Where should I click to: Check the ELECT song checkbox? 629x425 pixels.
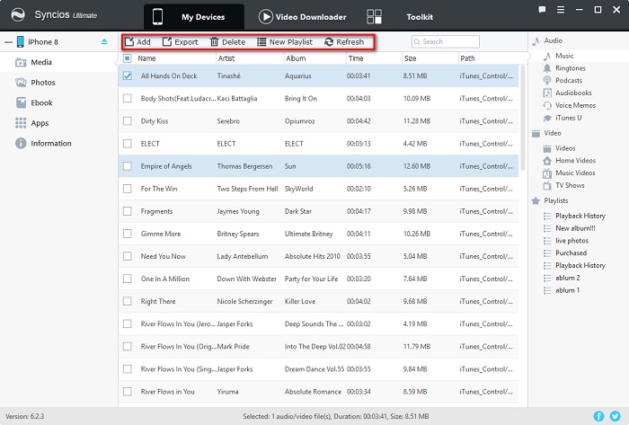click(x=128, y=144)
